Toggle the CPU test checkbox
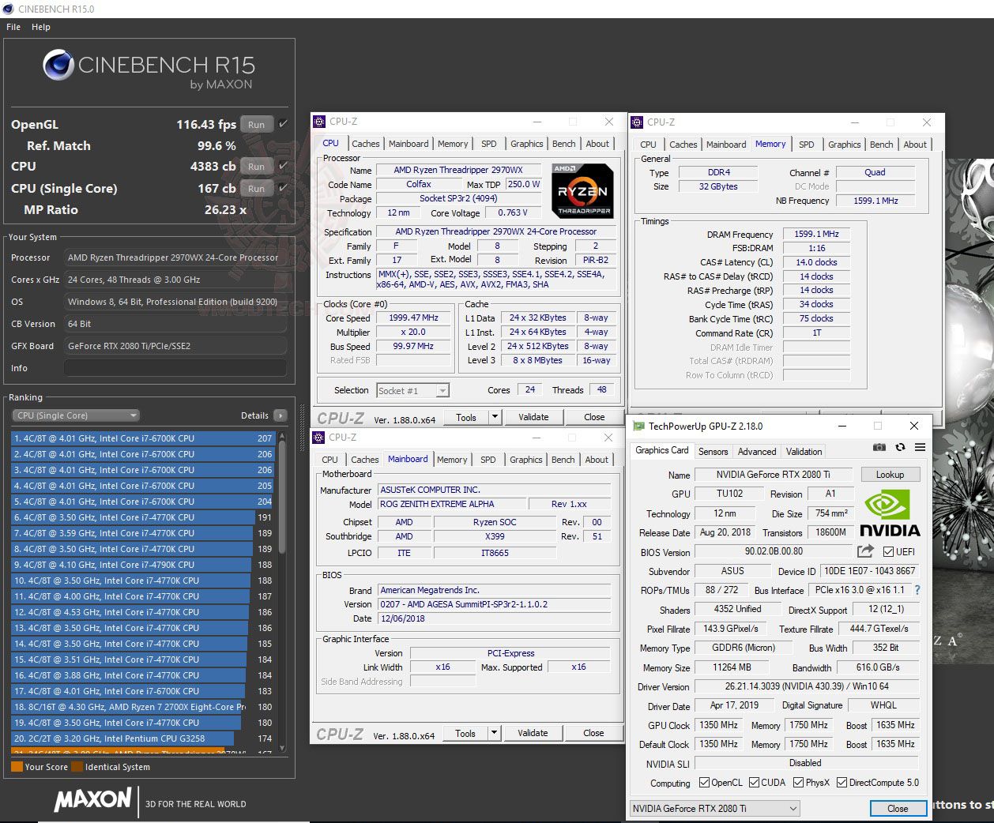 283,166
